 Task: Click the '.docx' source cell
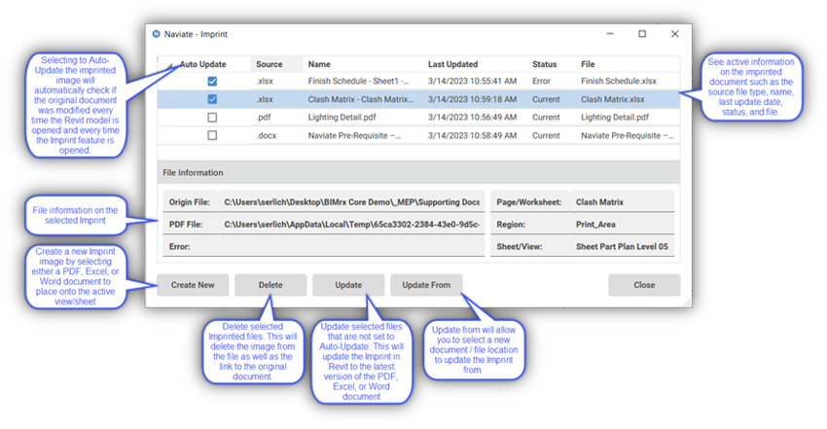click(266, 135)
